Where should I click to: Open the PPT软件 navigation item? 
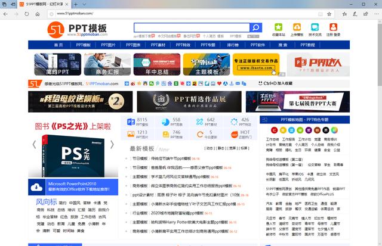(x=257, y=45)
